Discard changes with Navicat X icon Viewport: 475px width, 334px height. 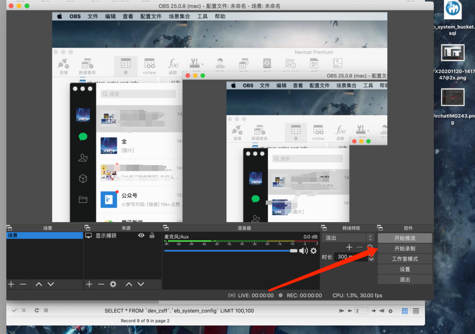pyautogui.click(x=24, y=310)
